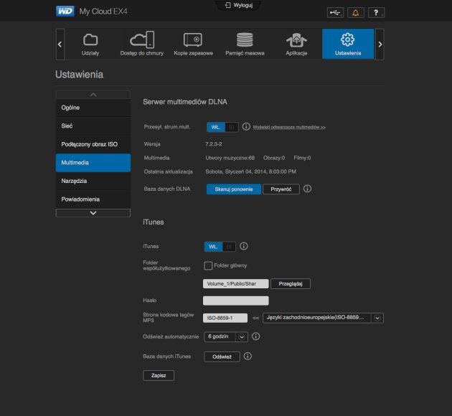452x416 pixels.
Task: Open the USB devices icon in header
Action: (x=335, y=13)
